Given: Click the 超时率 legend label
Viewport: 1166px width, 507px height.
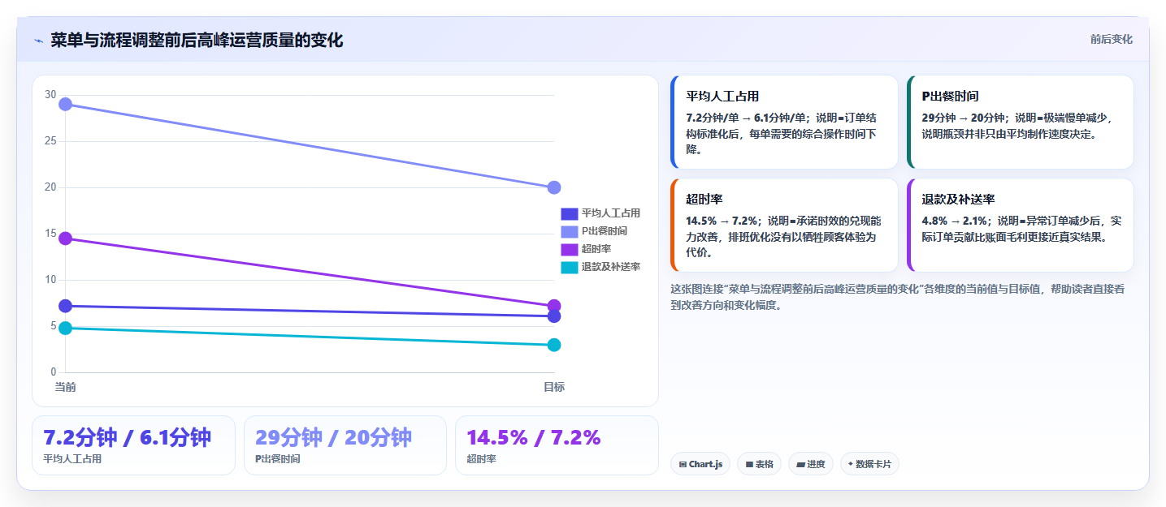Looking at the screenshot, I should [596, 249].
